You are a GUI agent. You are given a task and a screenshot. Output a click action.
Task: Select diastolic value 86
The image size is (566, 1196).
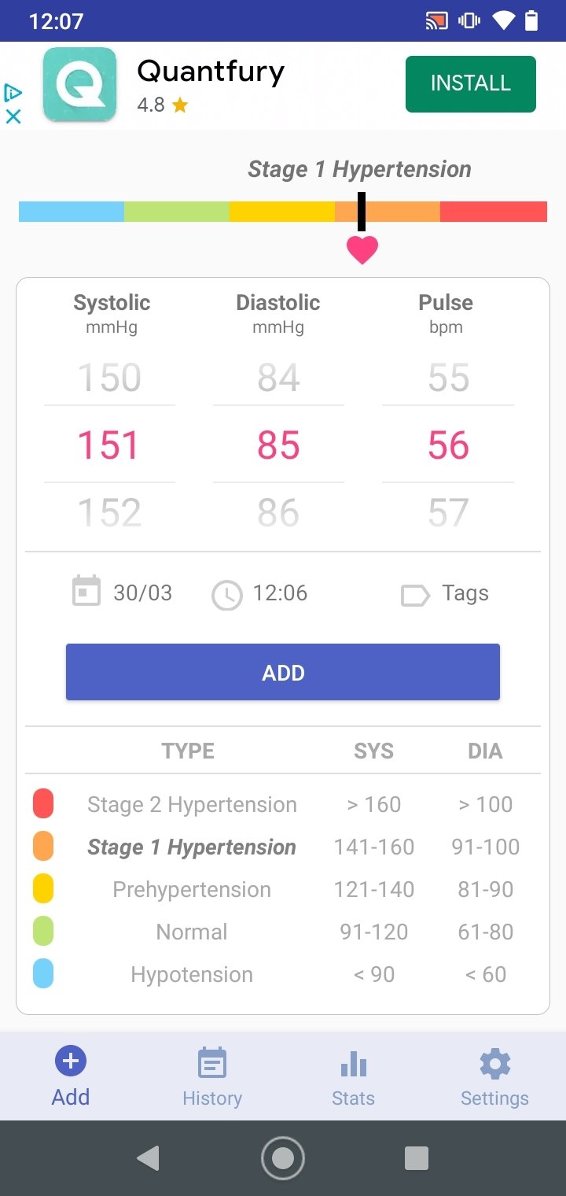(278, 514)
